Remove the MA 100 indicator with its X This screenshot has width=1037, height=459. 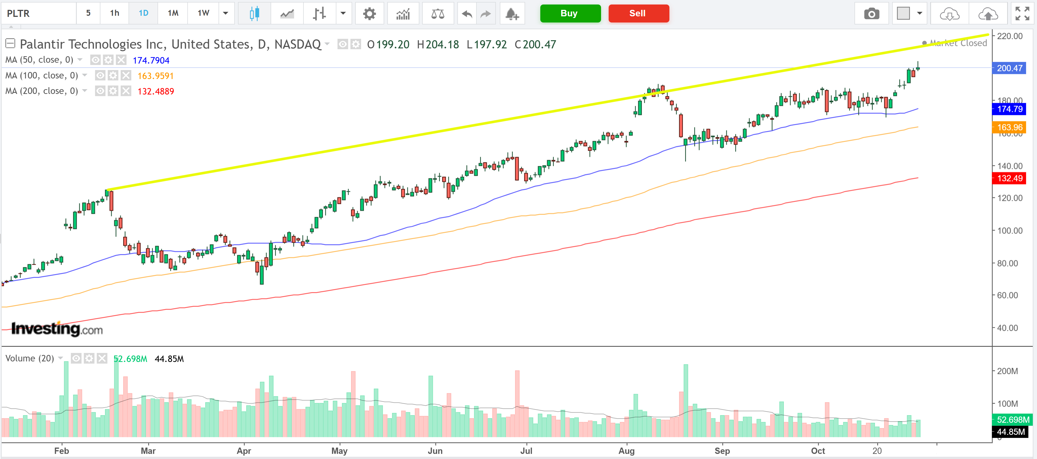126,75
